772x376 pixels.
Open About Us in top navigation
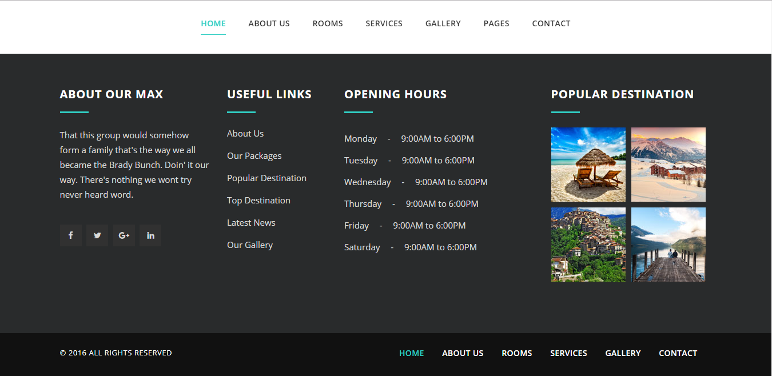tap(269, 23)
